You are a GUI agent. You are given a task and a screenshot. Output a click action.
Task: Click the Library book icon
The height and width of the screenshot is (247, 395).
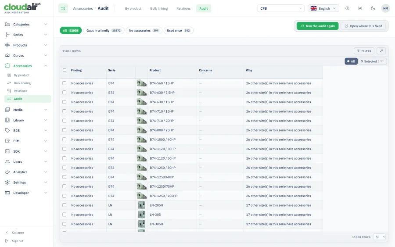point(7,120)
